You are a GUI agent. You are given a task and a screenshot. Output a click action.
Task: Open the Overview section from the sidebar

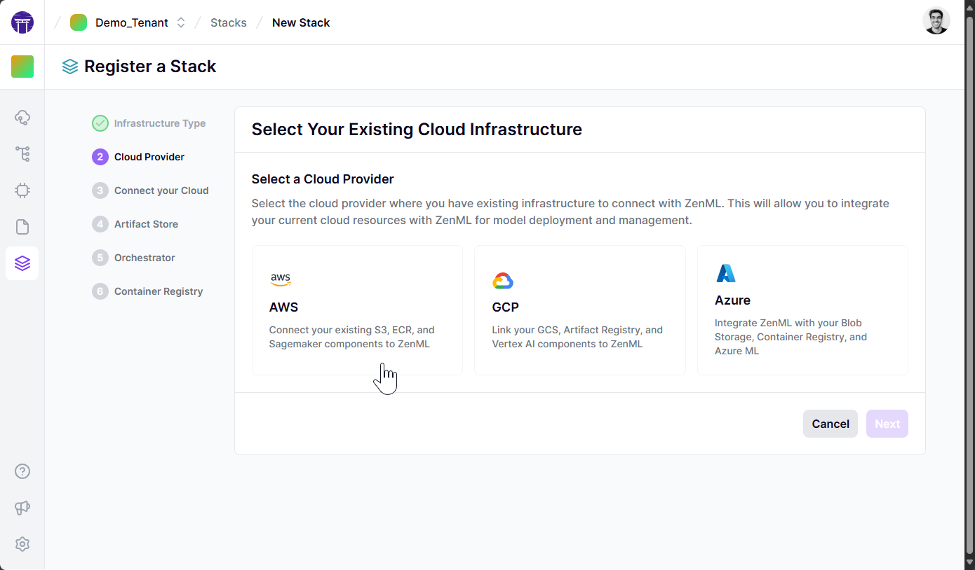(x=22, y=118)
